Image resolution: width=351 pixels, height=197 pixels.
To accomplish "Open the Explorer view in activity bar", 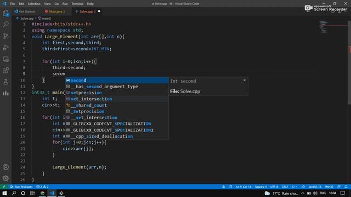I will click(x=6, y=13).
